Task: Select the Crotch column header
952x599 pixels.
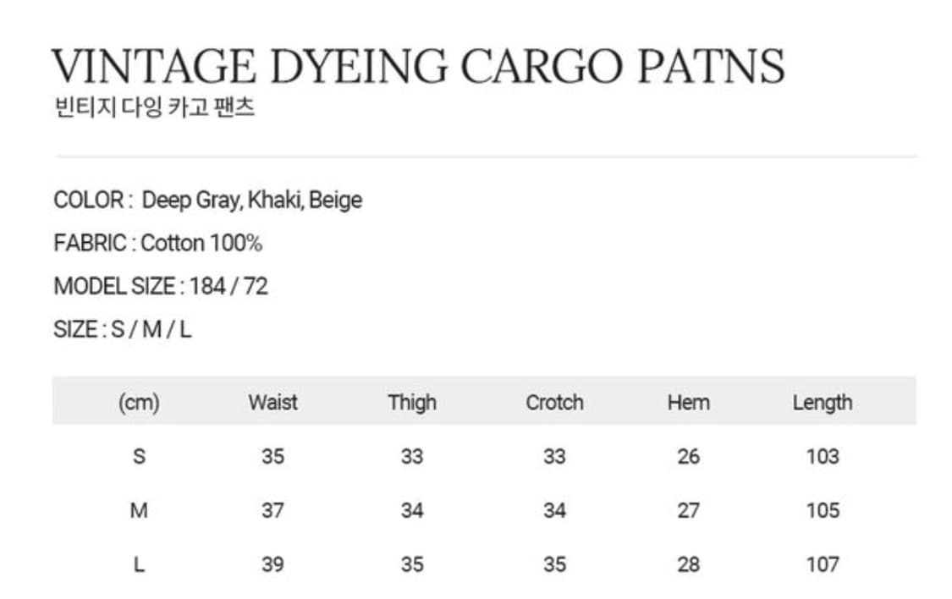Action: tap(554, 403)
